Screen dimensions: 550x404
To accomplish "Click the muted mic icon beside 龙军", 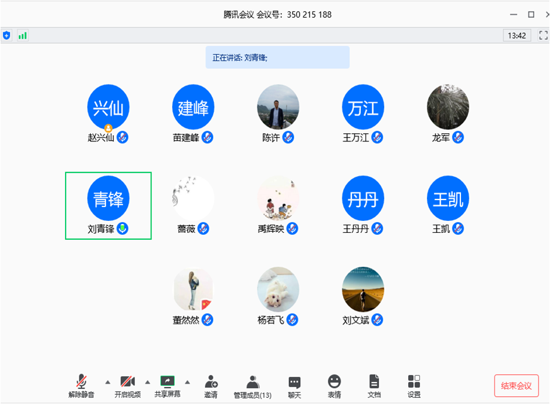I will coord(458,137).
